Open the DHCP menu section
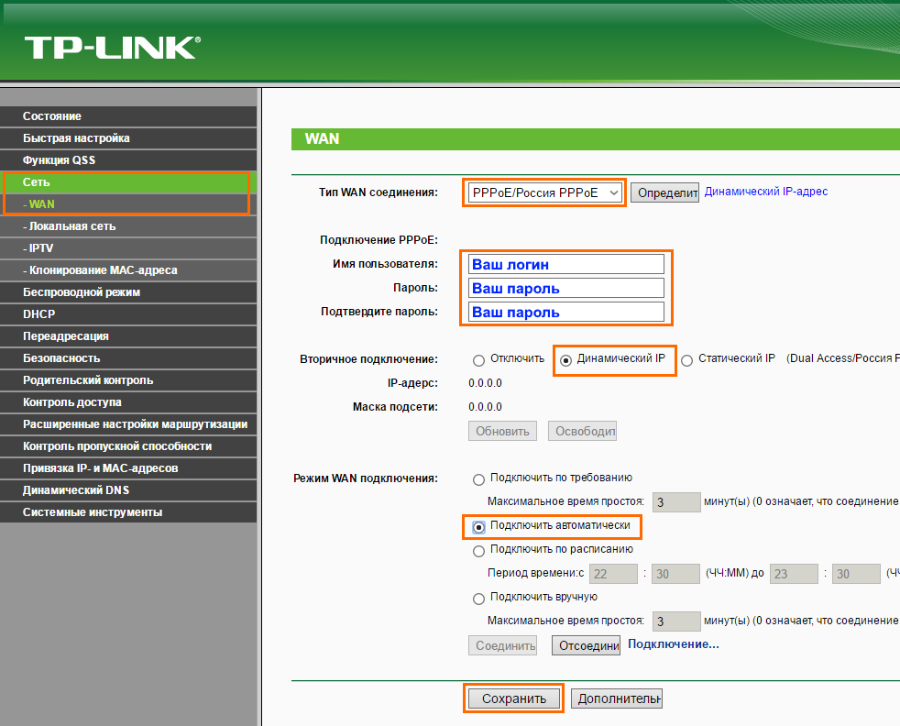Screen dimensions: 900x726 click(x=128, y=313)
